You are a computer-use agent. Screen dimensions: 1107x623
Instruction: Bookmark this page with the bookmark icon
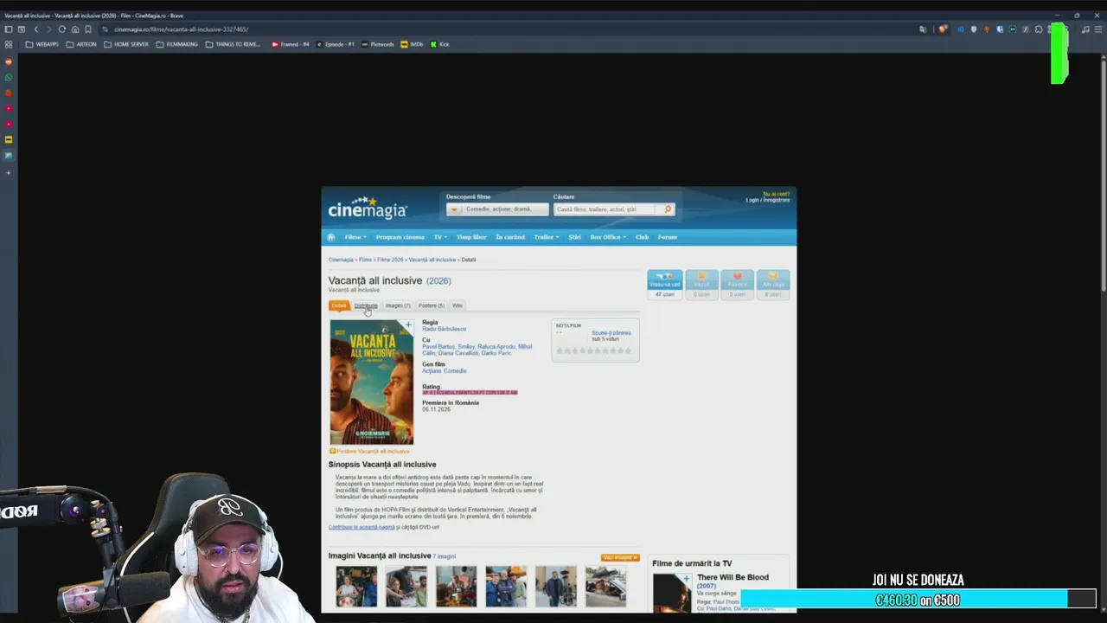point(88,29)
